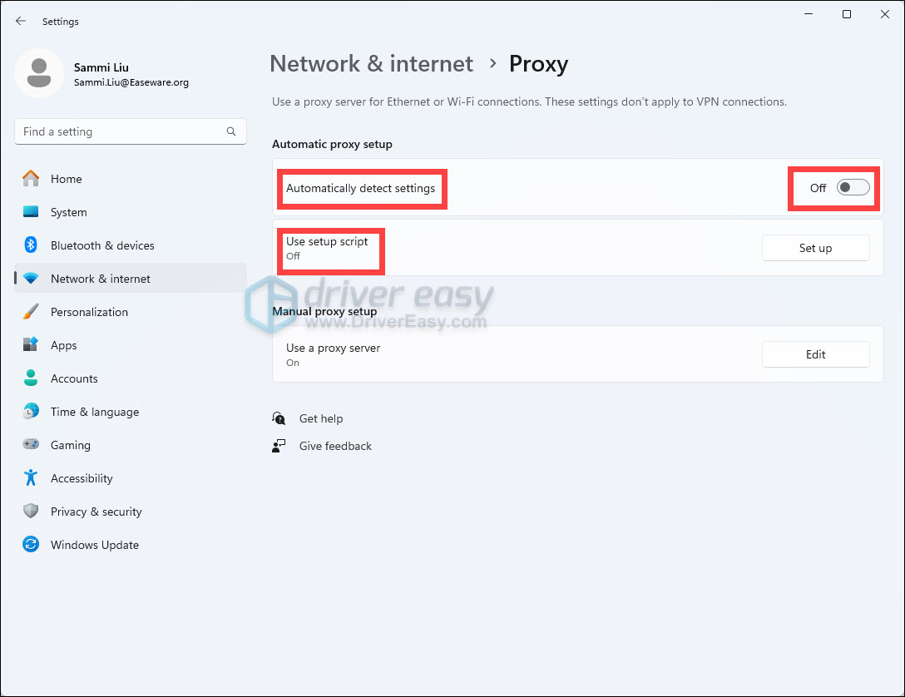Image resolution: width=905 pixels, height=697 pixels.
Task: Click the search magnifier icon
Action: (231, 131)
